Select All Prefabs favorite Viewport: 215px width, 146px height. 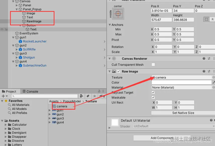click(x=20, y=113)
